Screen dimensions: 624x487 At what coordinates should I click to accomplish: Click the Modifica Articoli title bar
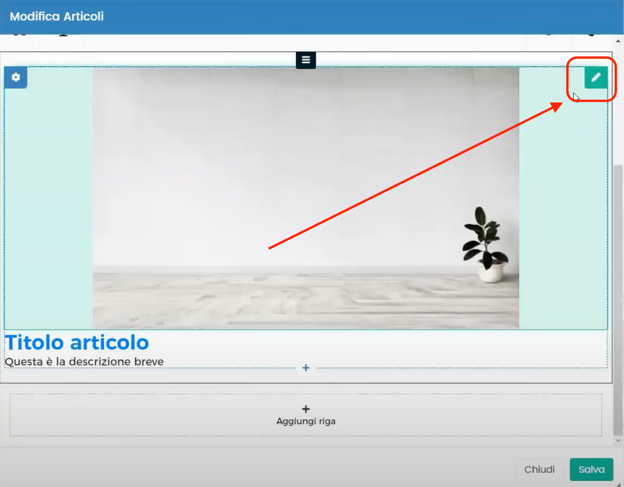tap(56, 16)
